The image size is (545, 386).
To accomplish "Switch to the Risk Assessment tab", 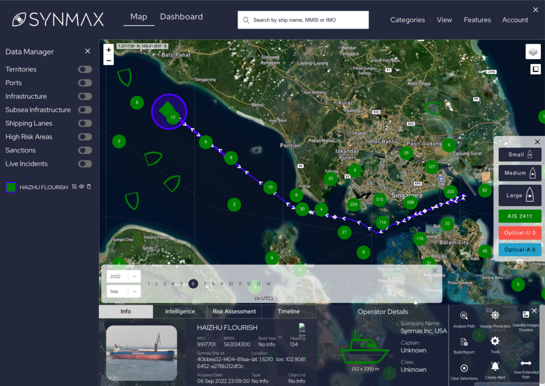I will pos(234,311).
